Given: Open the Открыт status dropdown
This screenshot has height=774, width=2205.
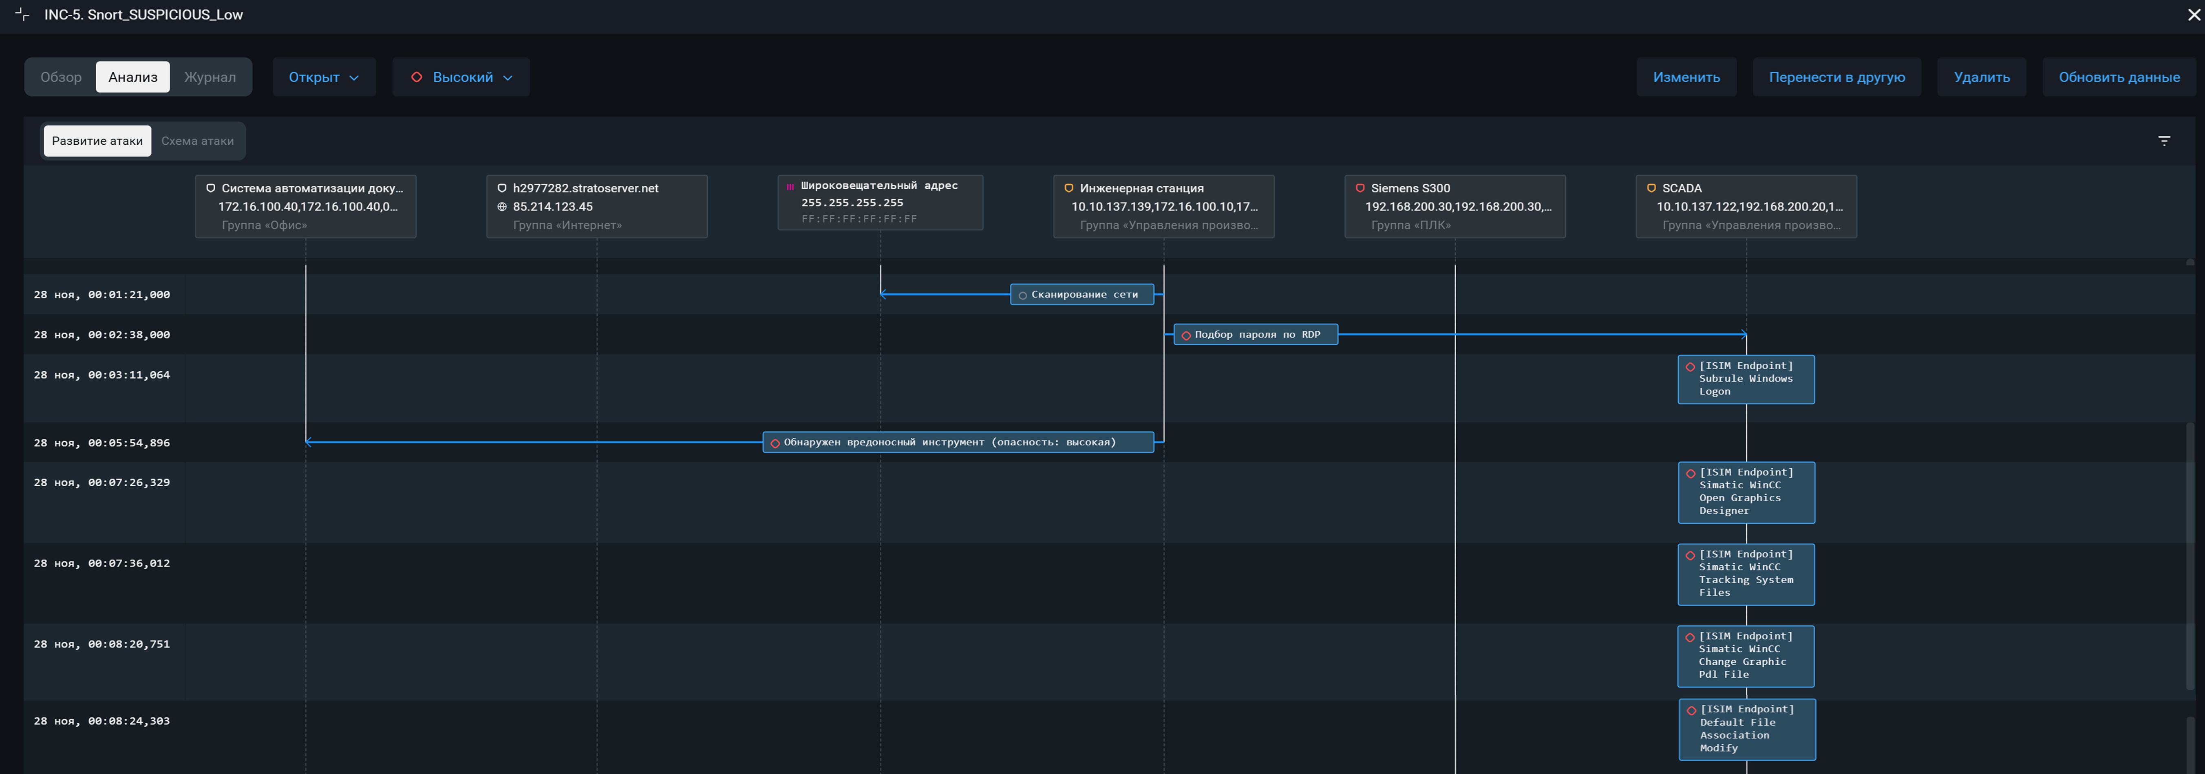Looking at the screenshot, I should tap(324, 77).
